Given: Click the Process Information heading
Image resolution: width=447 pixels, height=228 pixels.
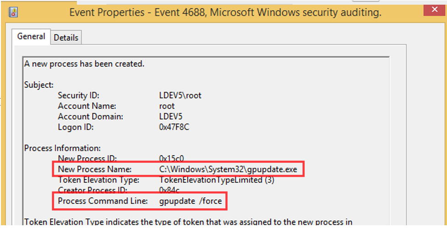Looking at the screenshot, I should pyautogui.click(x=62, y=148).
